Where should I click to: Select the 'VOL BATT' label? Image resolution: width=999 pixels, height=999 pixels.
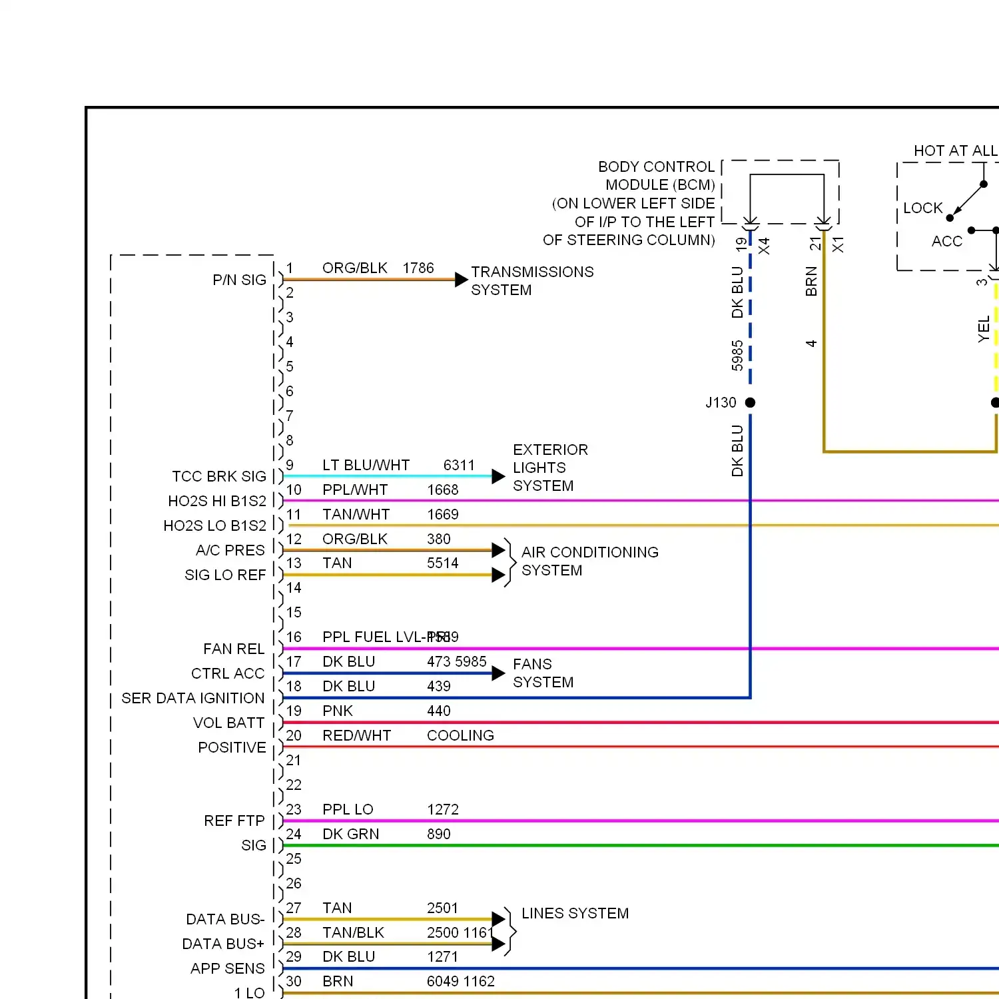pos(228,723)
